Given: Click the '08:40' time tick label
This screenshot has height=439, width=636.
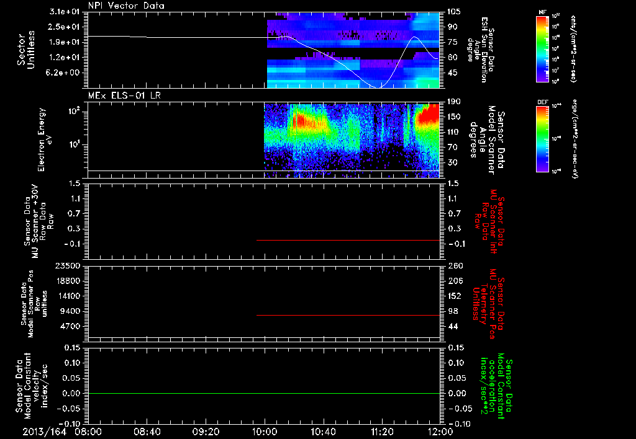Looking at the screenshot, I should click(147, 432).
